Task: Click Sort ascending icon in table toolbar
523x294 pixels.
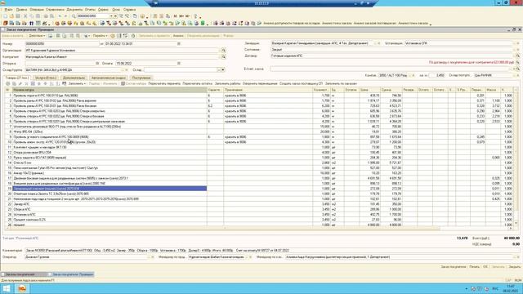Action: 51,83
